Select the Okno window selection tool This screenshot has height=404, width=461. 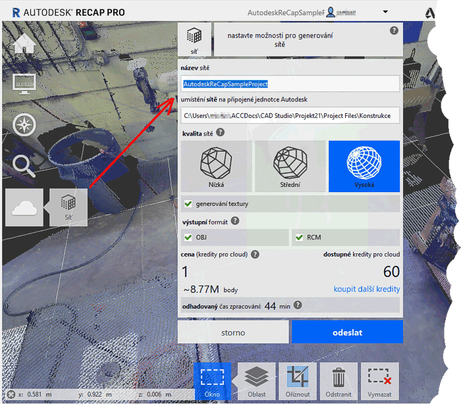point(212,382)
